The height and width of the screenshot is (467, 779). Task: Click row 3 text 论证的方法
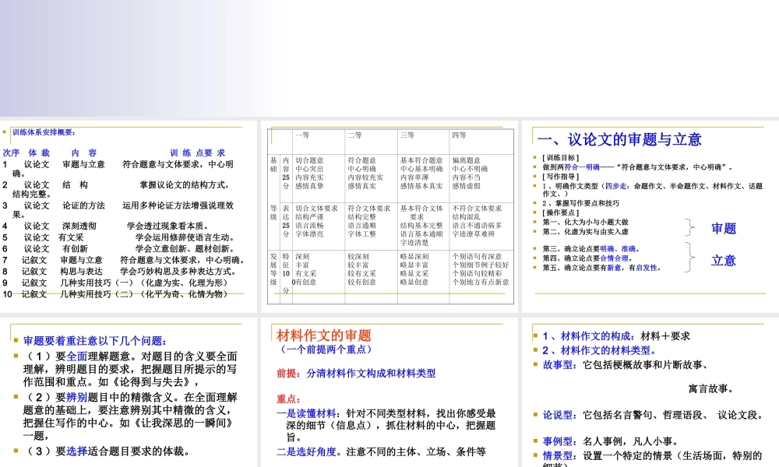click(83, 205)
